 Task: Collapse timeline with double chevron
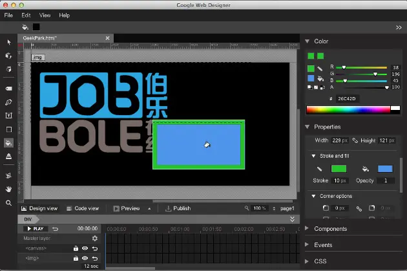[292, 219]
